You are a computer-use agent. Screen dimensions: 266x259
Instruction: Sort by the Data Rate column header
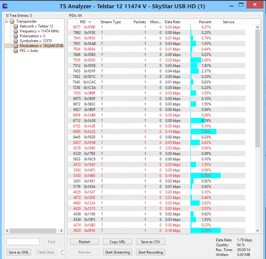[172, 22]
